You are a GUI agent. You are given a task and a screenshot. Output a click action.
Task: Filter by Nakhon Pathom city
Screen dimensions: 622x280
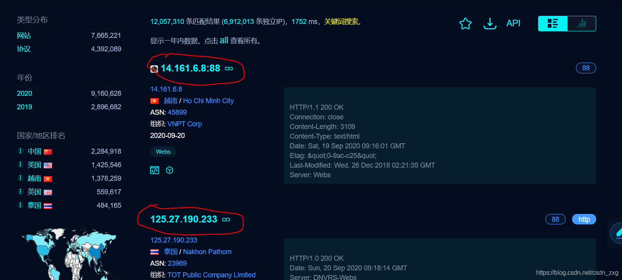tap(207, 252)
